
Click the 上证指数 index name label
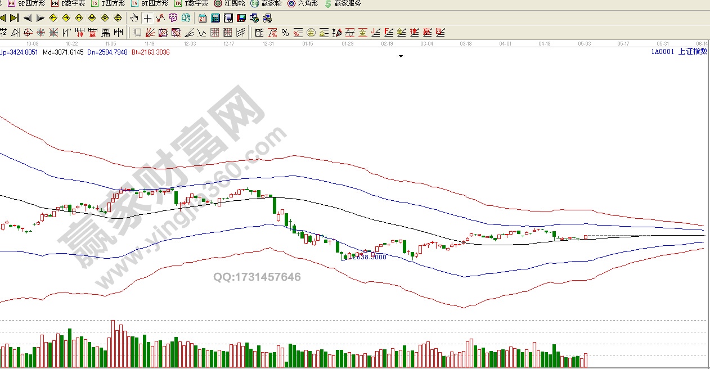click(x=693, y=52)
